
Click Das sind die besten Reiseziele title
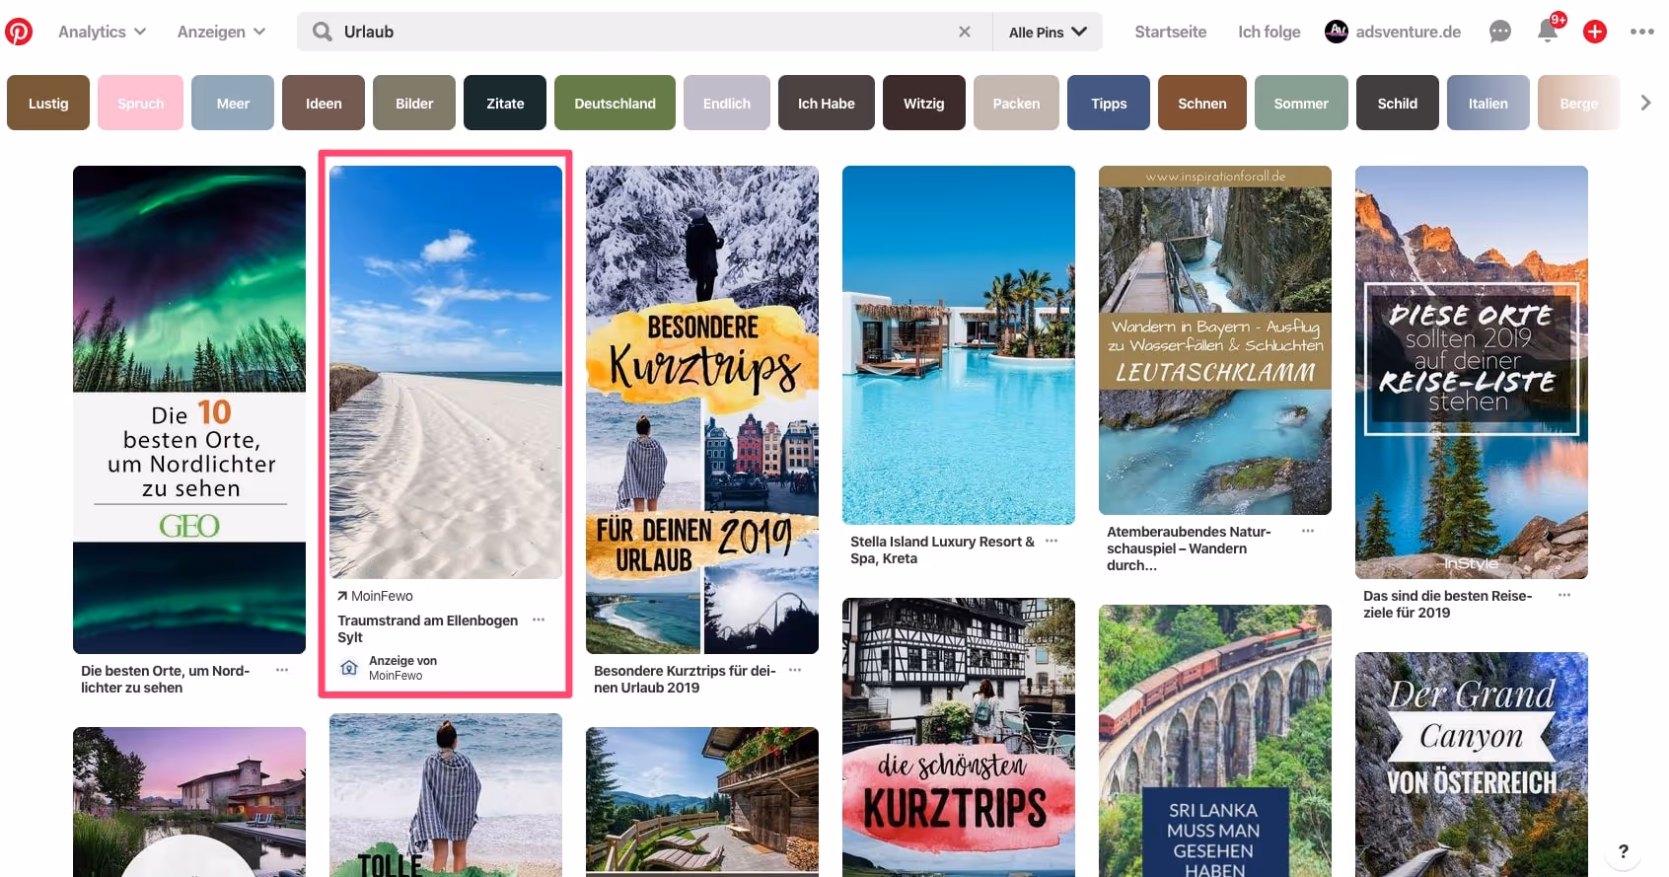point(1447,604)
